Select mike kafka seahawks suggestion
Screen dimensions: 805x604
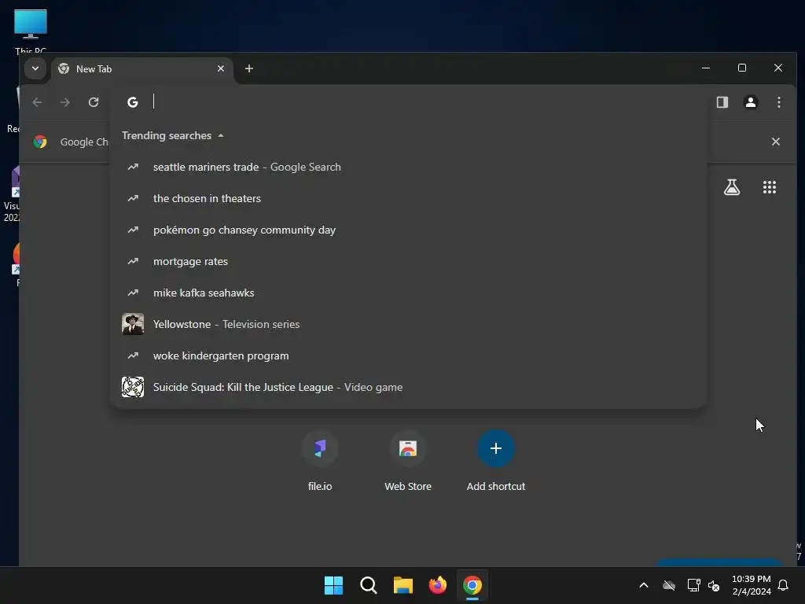tap(408, 293)
